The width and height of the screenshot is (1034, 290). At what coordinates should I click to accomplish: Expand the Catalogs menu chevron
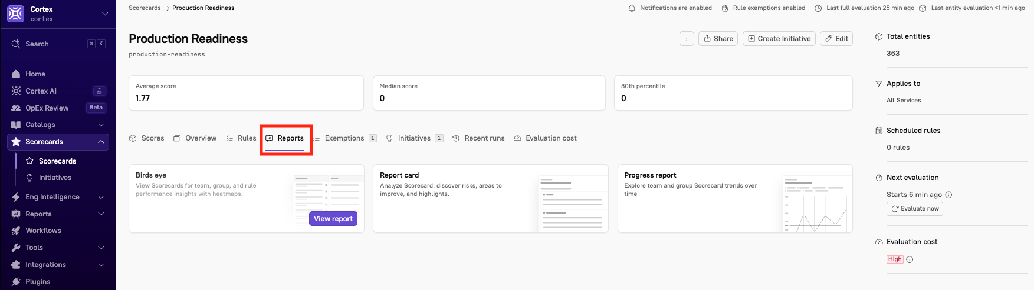[101, 125]
